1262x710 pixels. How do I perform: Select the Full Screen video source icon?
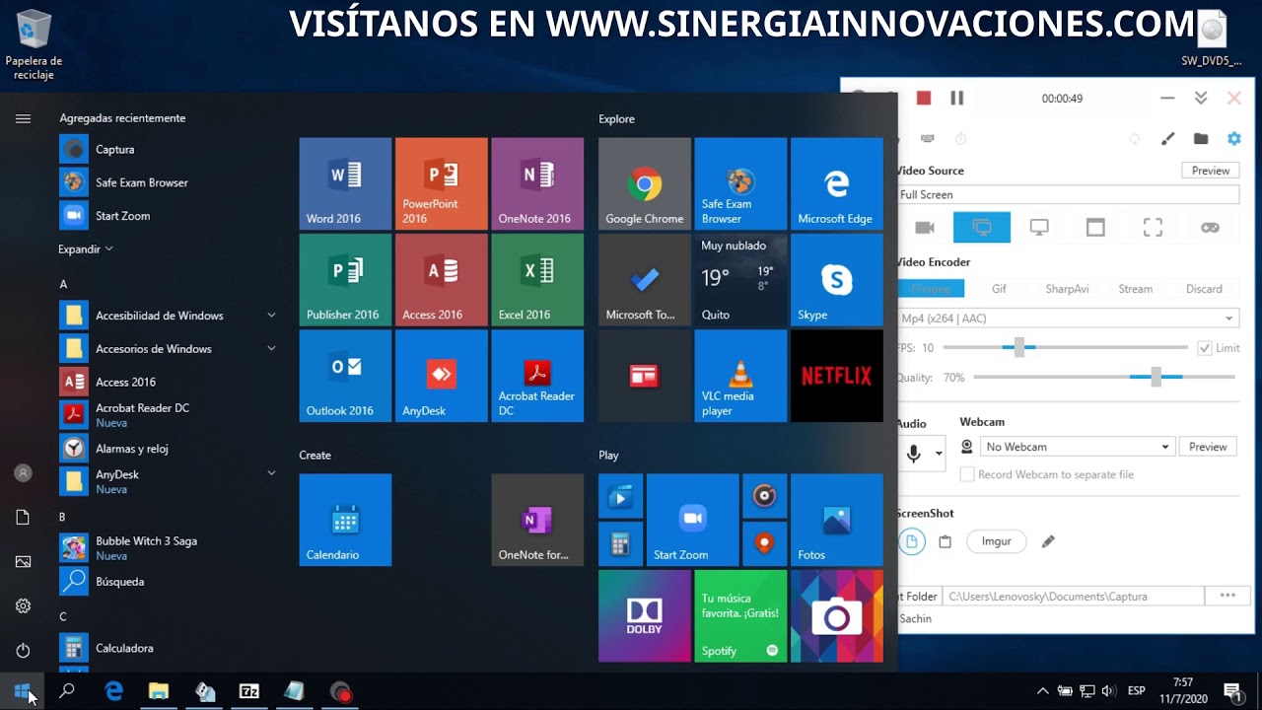point(982,227)
